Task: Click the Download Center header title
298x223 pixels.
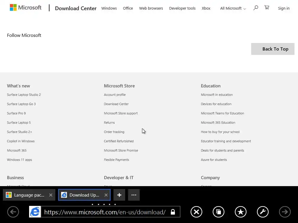Action: point(76,8)
